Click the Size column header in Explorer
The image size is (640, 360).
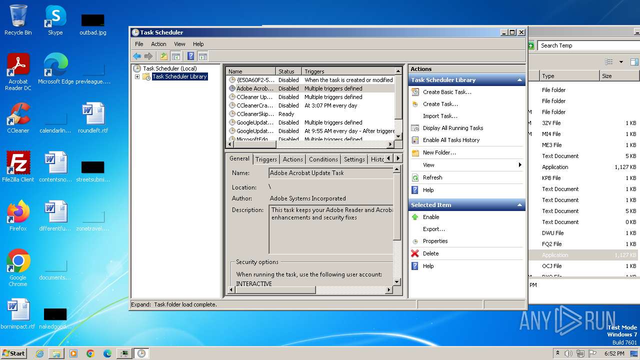coord(619,76)
